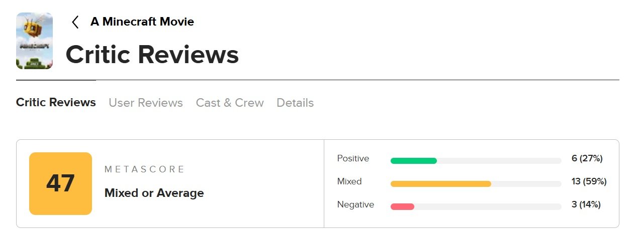Click the yellow 47 Metascore badge
This screenshot has width=639, height=239.
coord(60,183)
